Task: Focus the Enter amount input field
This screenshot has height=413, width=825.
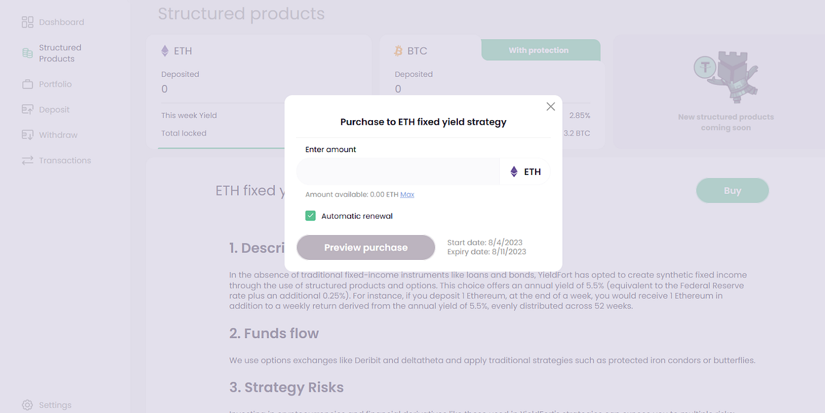Action: pos(398,171)
